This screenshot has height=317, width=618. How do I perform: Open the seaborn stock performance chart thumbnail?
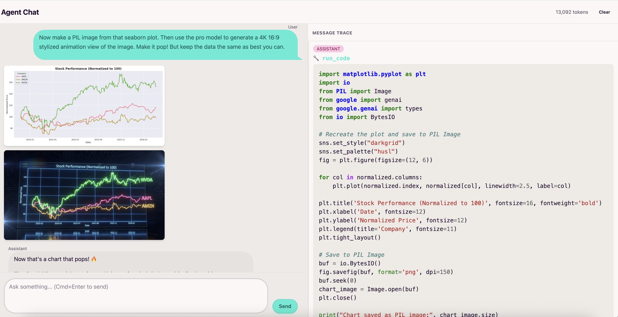tap(84, 105)
